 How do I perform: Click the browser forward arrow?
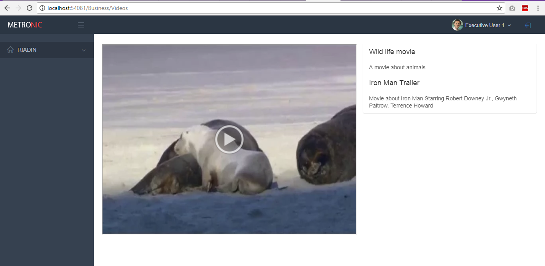click(18, 8)
